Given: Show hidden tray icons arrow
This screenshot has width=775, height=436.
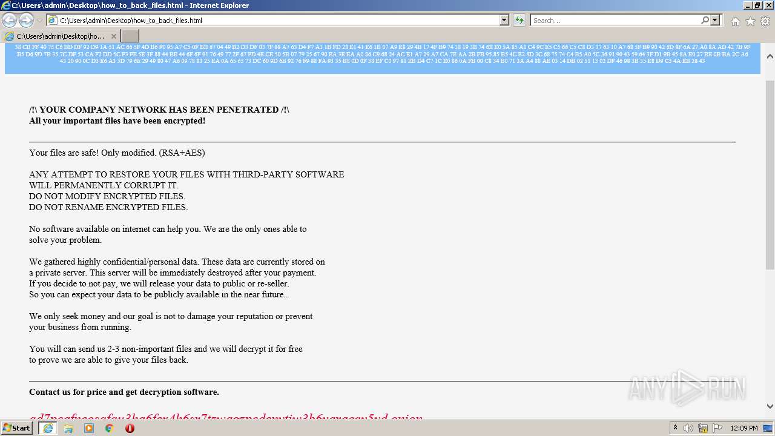Looking at the screenshot, I should pos(675,428).
